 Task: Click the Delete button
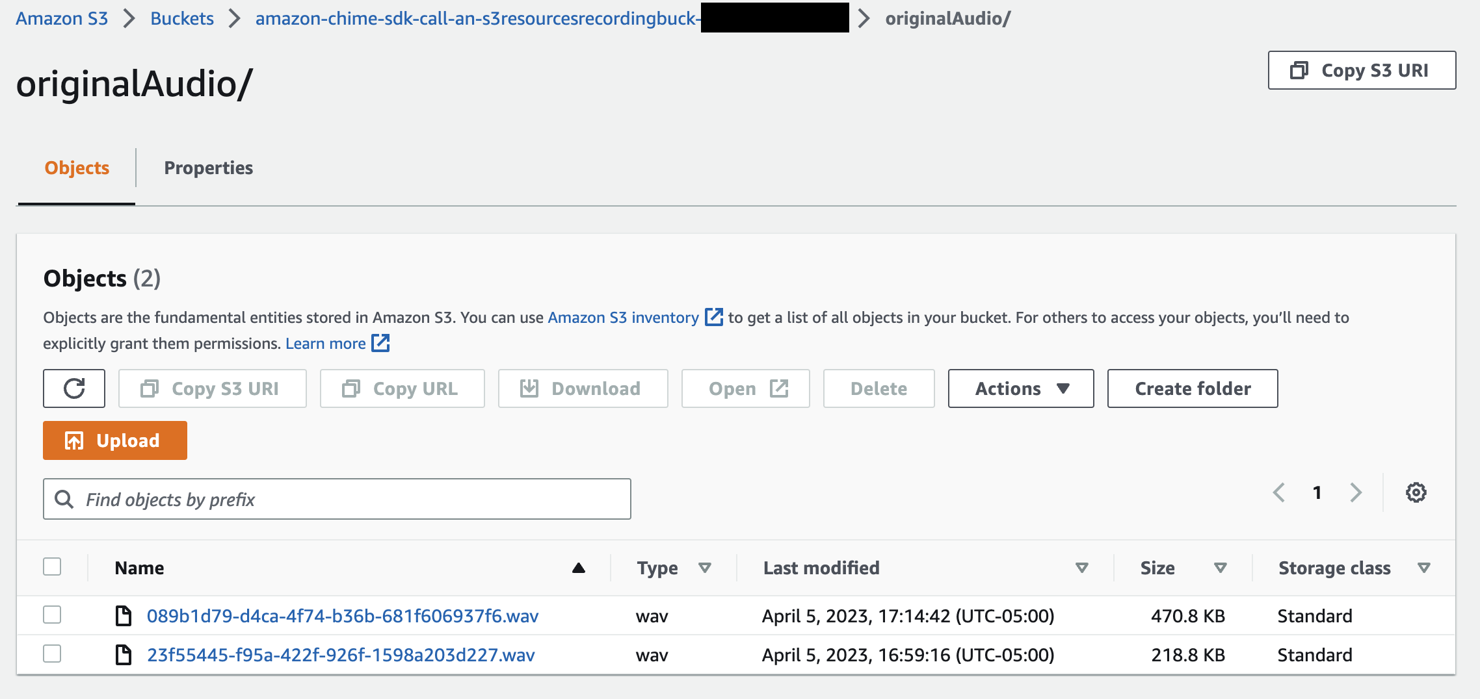click(879, 388)
